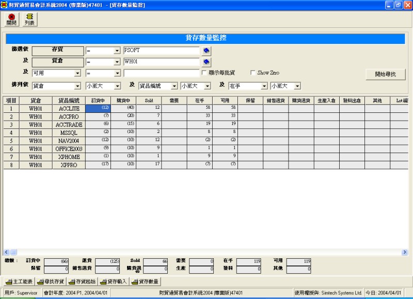Click the application icon in the title bar

pos(4,5)
